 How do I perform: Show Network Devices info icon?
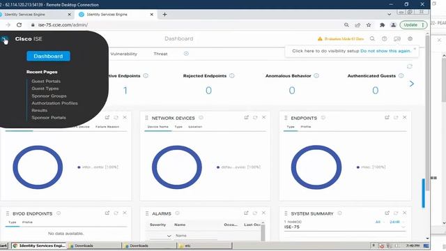[x=201, y=118]
